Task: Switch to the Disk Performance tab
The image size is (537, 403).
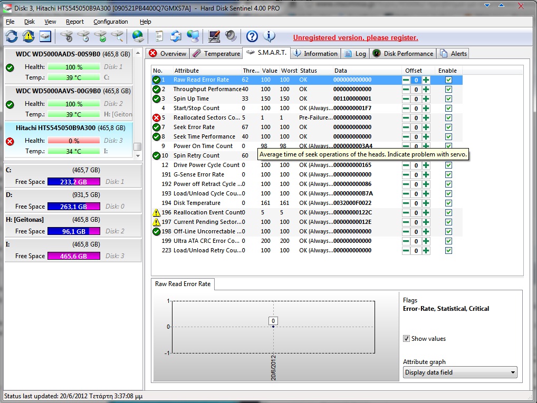Action: coord(403,53)
